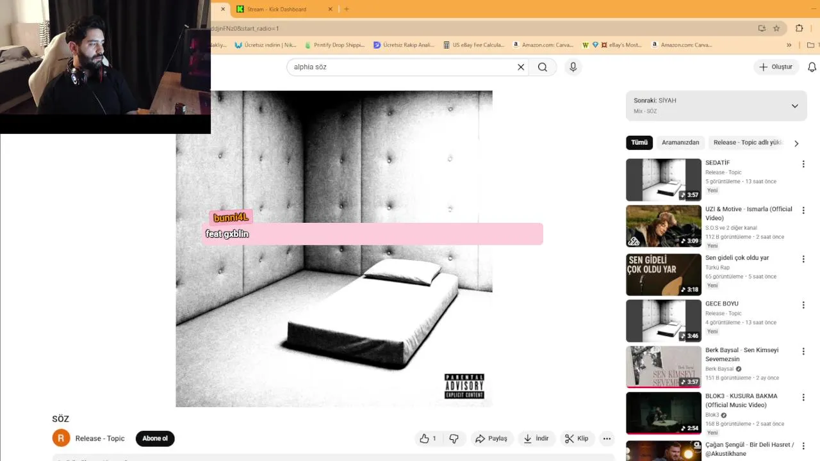The width and height of the screenshot is (820, 461).
Task: Share the video with Paylaş
Action: [x=491, y=439]
